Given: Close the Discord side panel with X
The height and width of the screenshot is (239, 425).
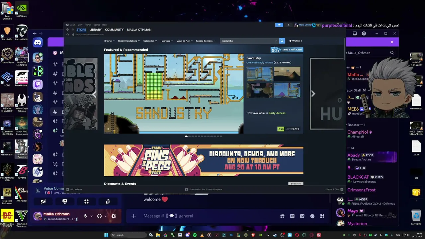Looking at the screenshot, I should point(392,42).
